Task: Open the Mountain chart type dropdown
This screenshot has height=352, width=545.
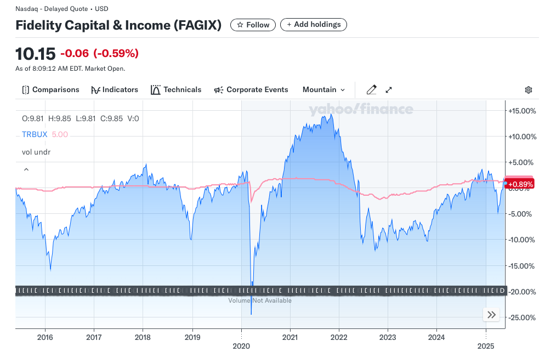Action: (x=323, y=90)
